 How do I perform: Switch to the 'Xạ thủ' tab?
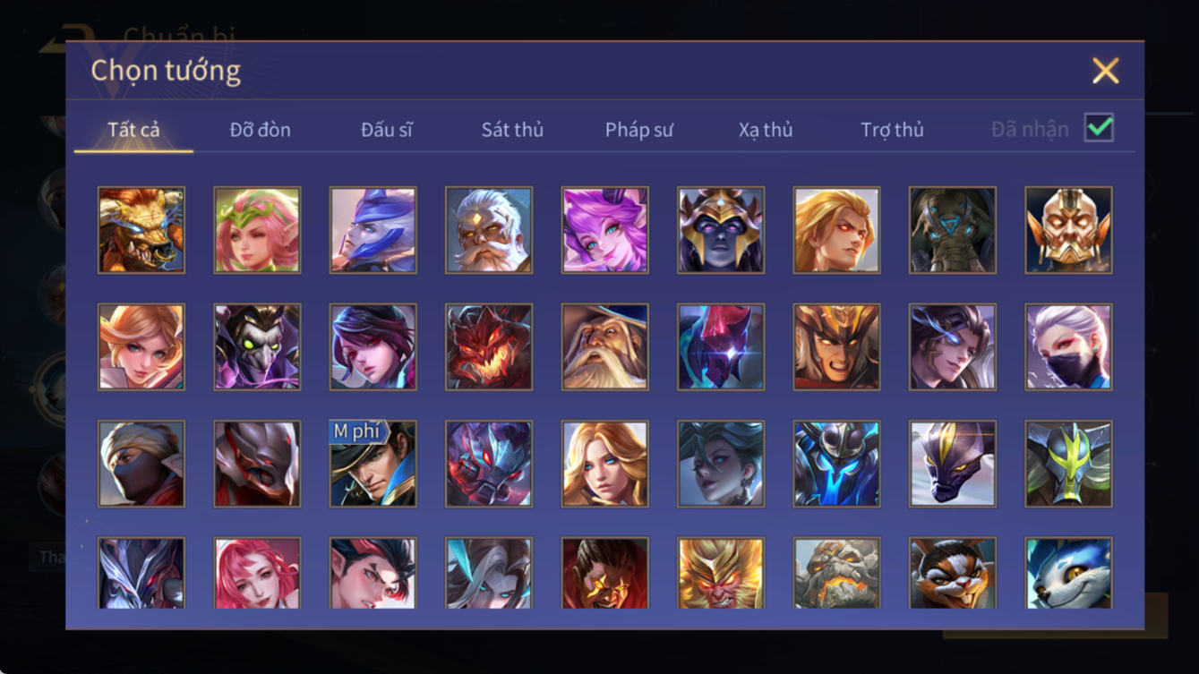(766, 130)
